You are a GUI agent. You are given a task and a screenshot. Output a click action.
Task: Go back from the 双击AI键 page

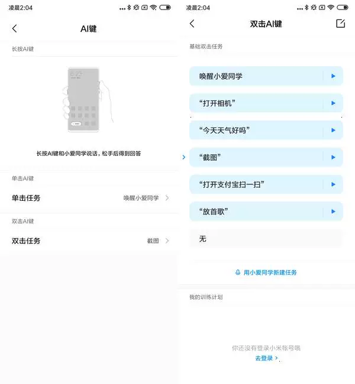tap(192, 24)
